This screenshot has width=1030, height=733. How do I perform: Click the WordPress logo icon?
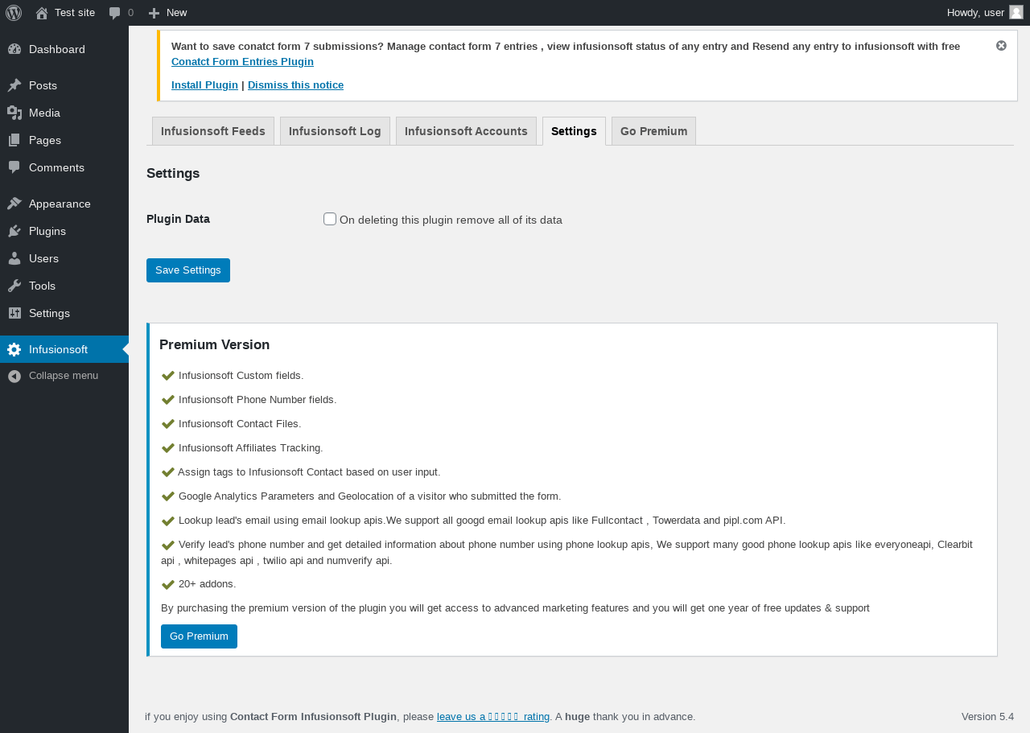(x=14, y=13)
